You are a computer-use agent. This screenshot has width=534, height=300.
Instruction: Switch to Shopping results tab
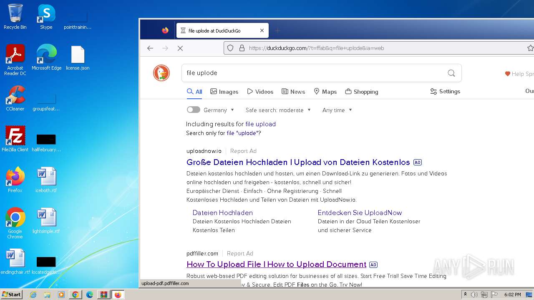(362, 92)
